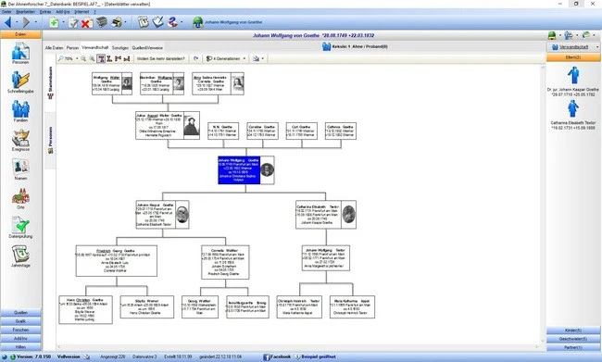Toggle the Stammbaum vertical view tab

pyautogui.click(x=50, y=83)
